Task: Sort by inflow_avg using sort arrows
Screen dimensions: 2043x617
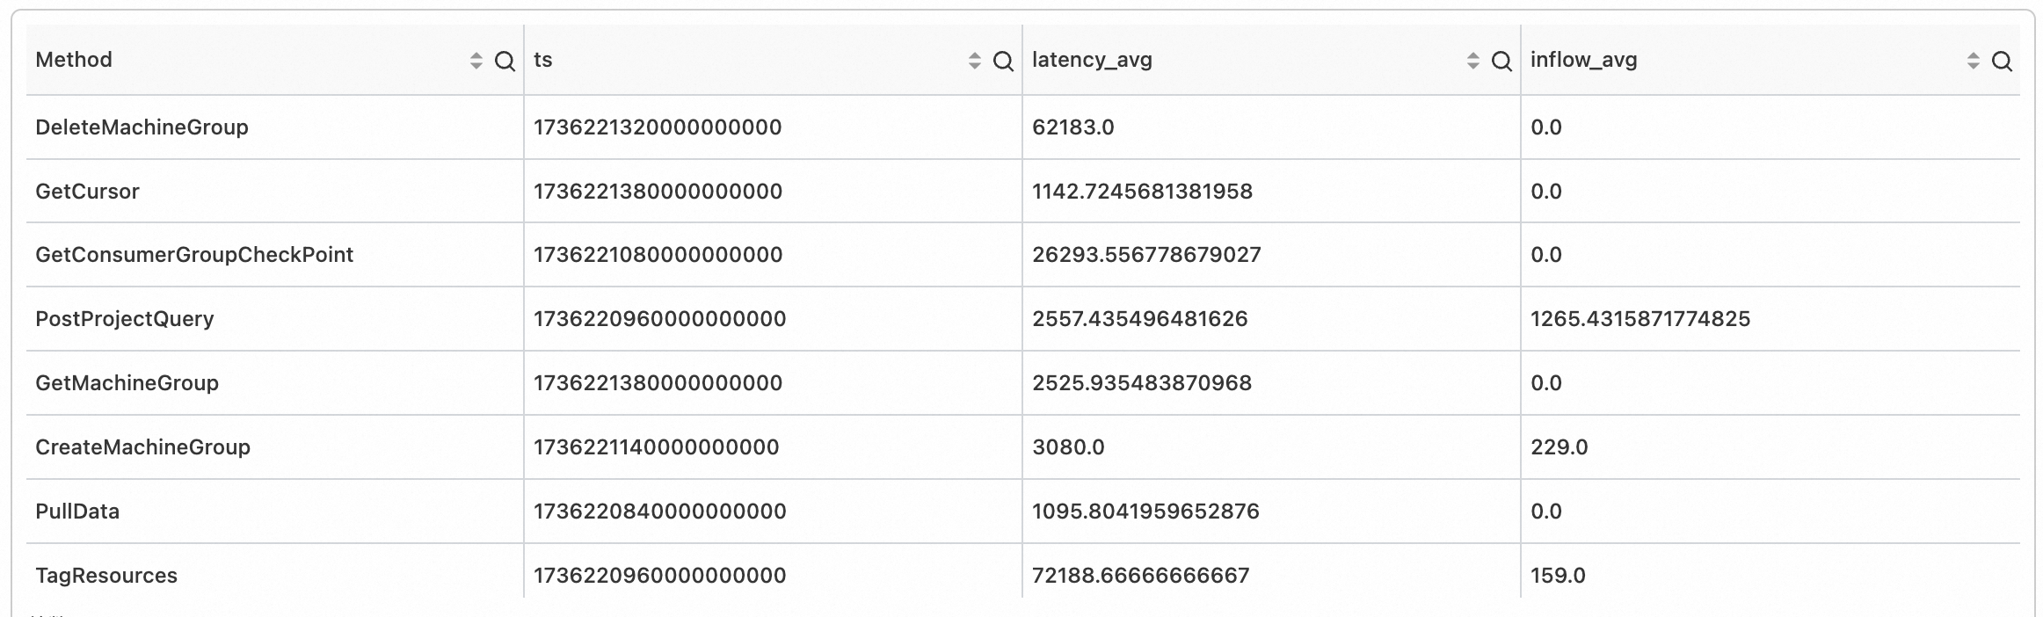Action: [1973, 61]
